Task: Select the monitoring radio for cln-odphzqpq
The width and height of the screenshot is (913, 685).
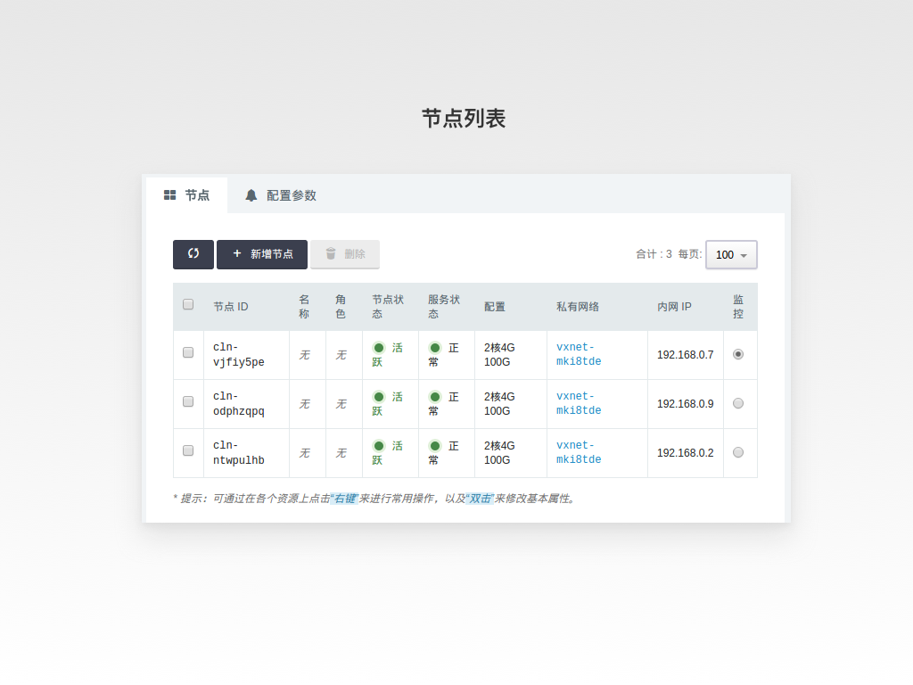Action: [x=739, y=403]
